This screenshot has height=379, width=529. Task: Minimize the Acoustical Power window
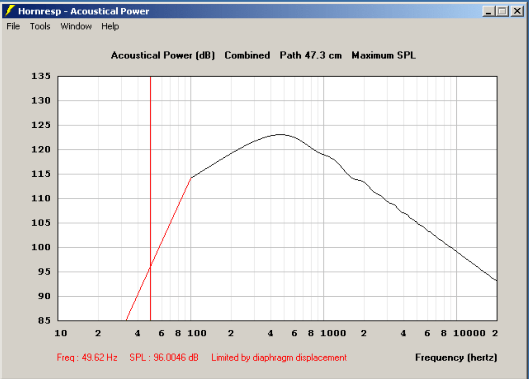click(489, 11)
